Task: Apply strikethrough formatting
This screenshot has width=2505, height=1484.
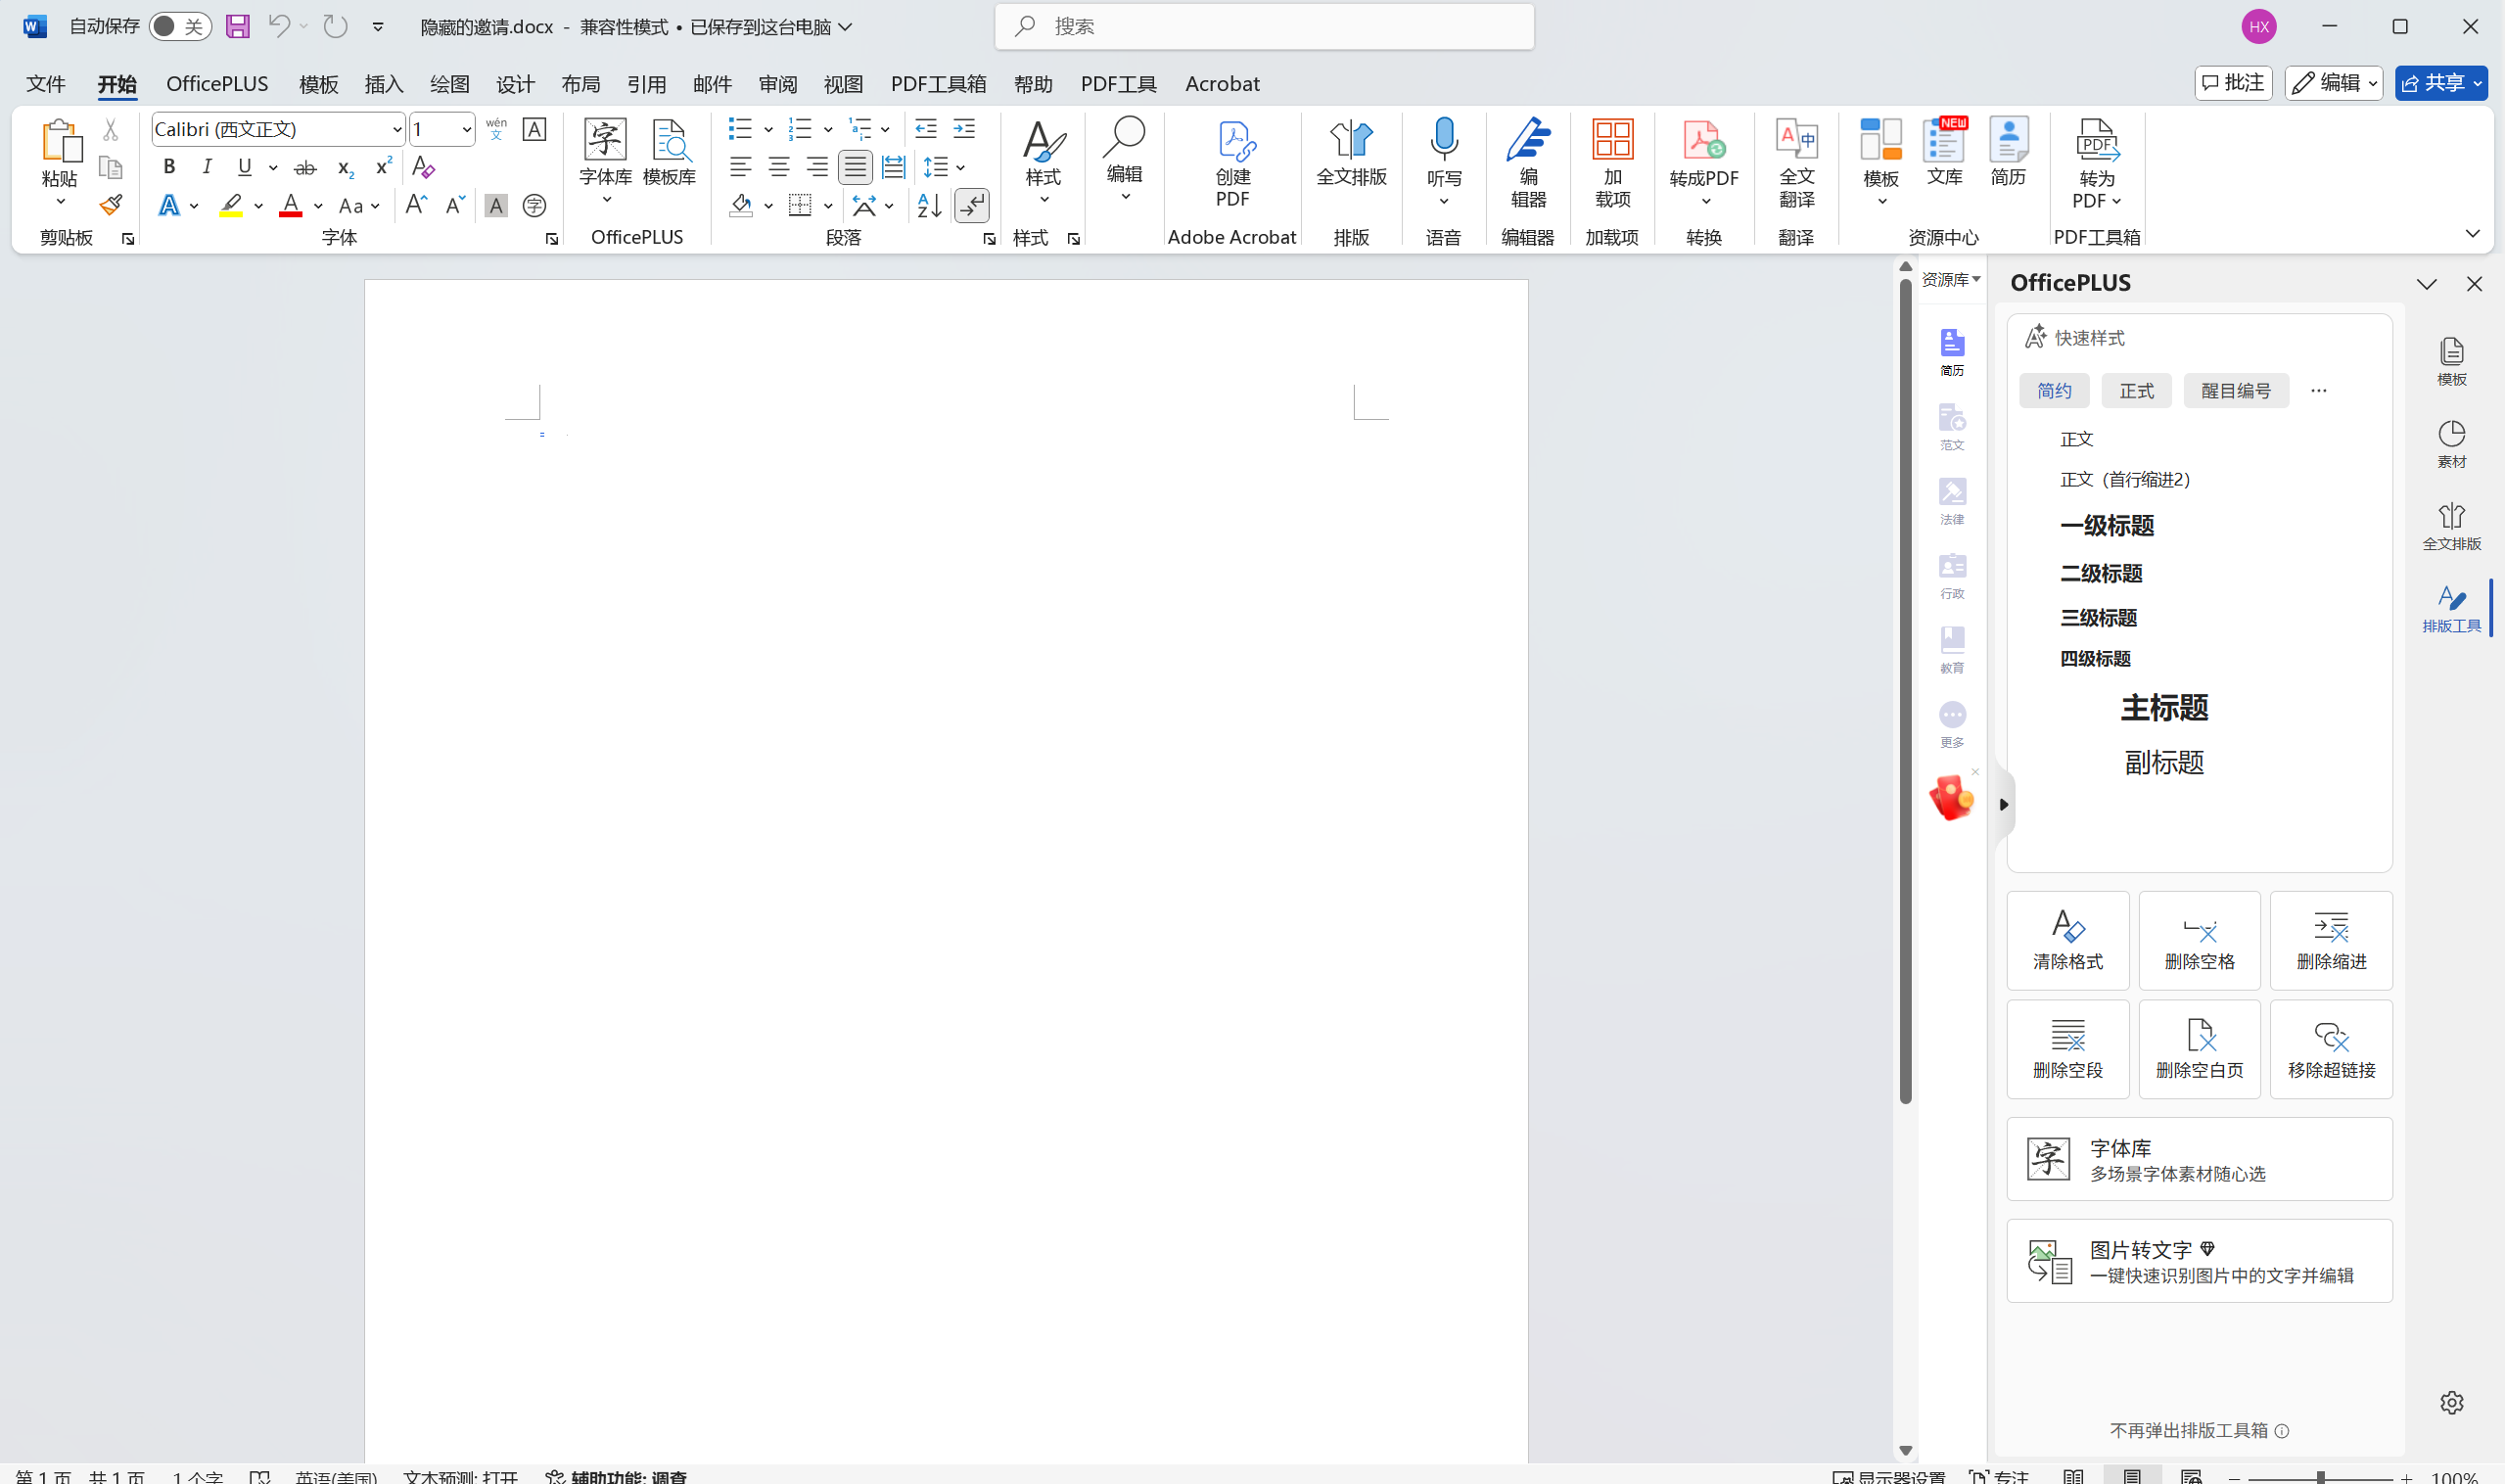Action: point(305,167)
